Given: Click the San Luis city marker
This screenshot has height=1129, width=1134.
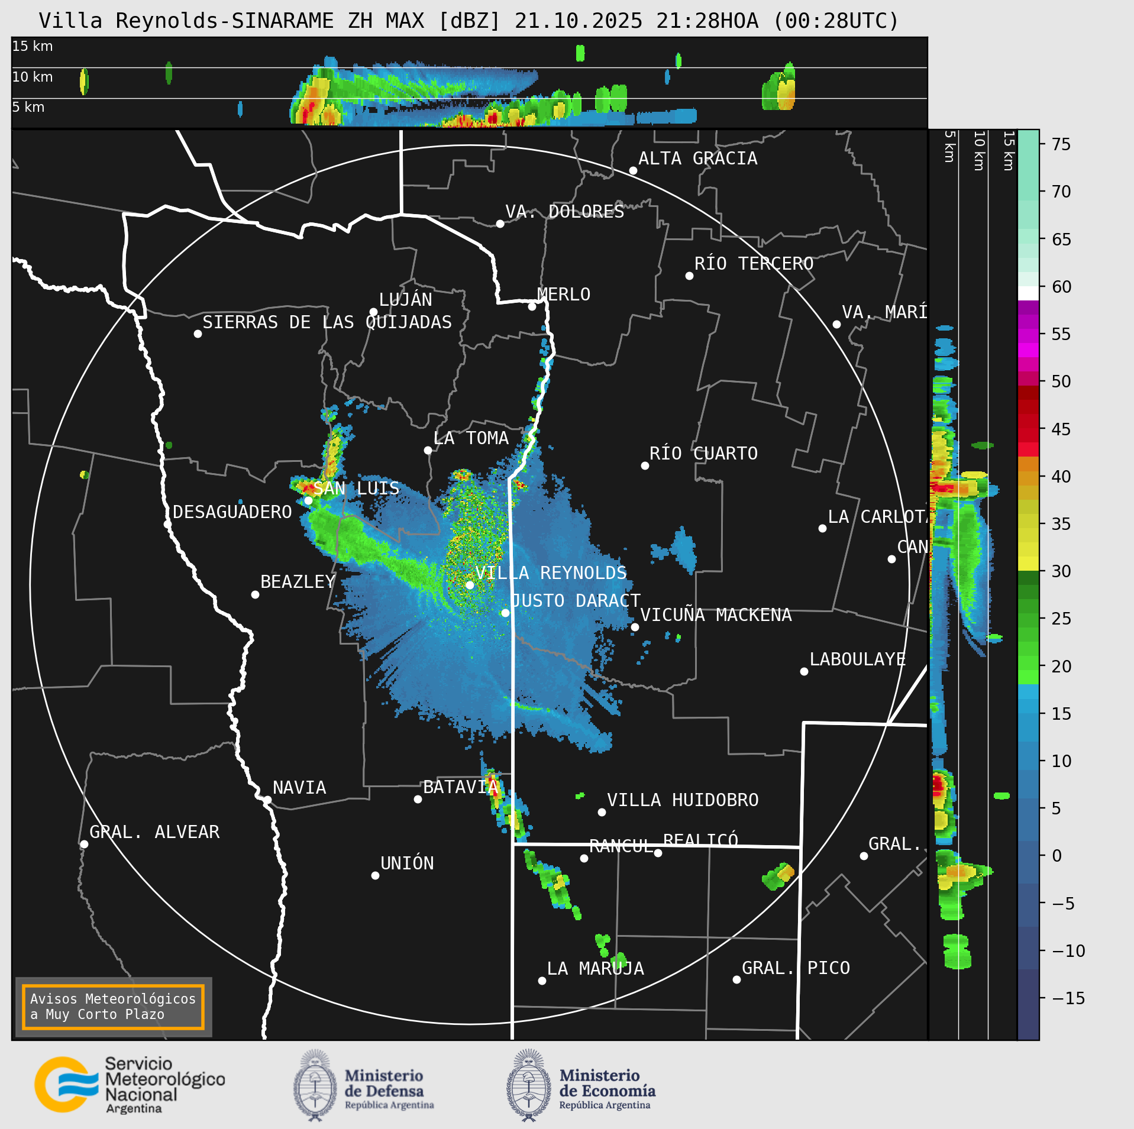Looking at the screenshot, I should point(308,500).
